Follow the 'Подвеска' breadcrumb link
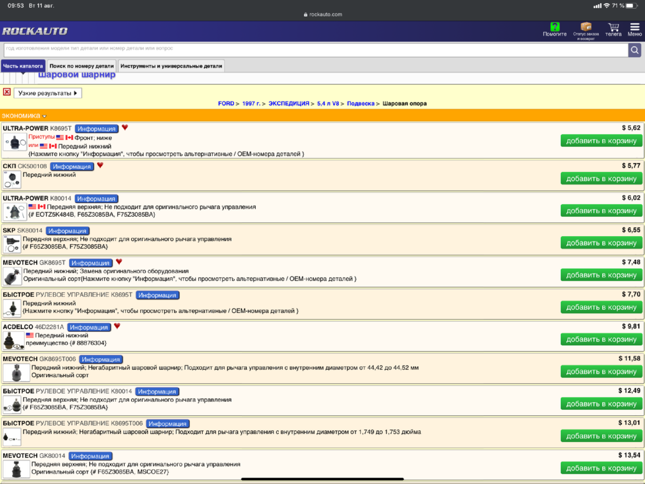This screenshot has height=484, width=645. (x=361, y=103)
